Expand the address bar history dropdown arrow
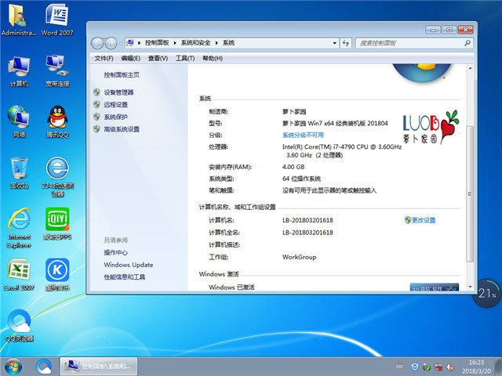The image size is (502, 376). 335,43
